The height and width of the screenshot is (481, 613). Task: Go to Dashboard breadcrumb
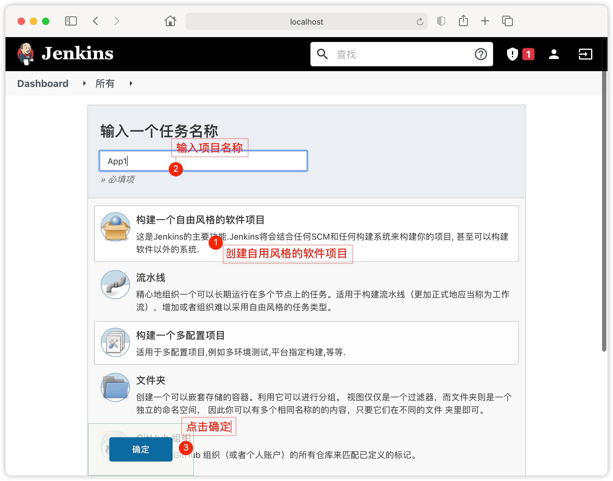(x=43, y=83)
